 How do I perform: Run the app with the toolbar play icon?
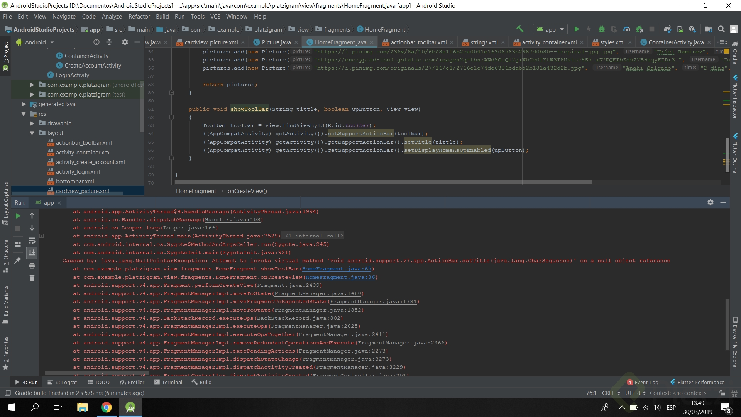tap(577, 29)
